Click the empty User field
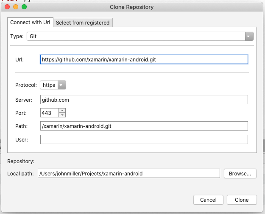This screenshot has width=265, height=214. 144,139
